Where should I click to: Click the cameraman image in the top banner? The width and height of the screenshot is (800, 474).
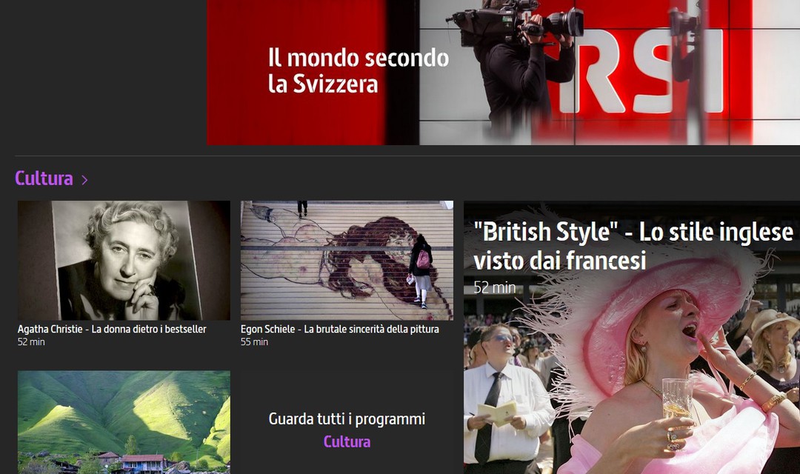click(519, 59)
